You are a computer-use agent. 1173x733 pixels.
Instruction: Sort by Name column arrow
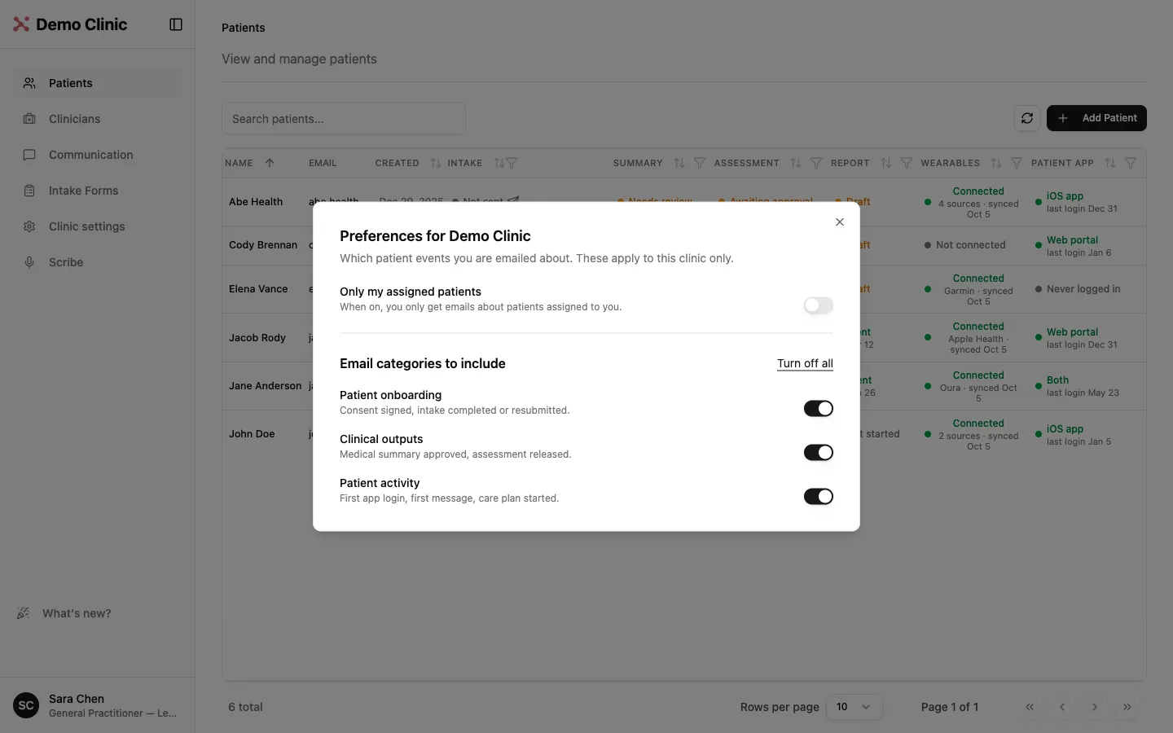[270, 163]
